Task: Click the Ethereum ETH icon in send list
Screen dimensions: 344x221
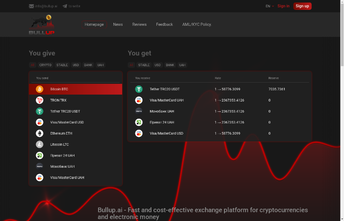Action: pos(40,133)
